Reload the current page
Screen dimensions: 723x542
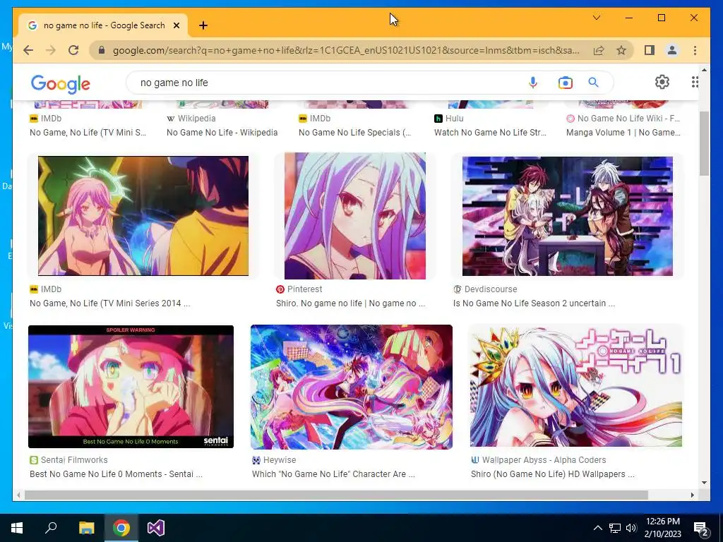pyautogui.click(x=73, y=50)
